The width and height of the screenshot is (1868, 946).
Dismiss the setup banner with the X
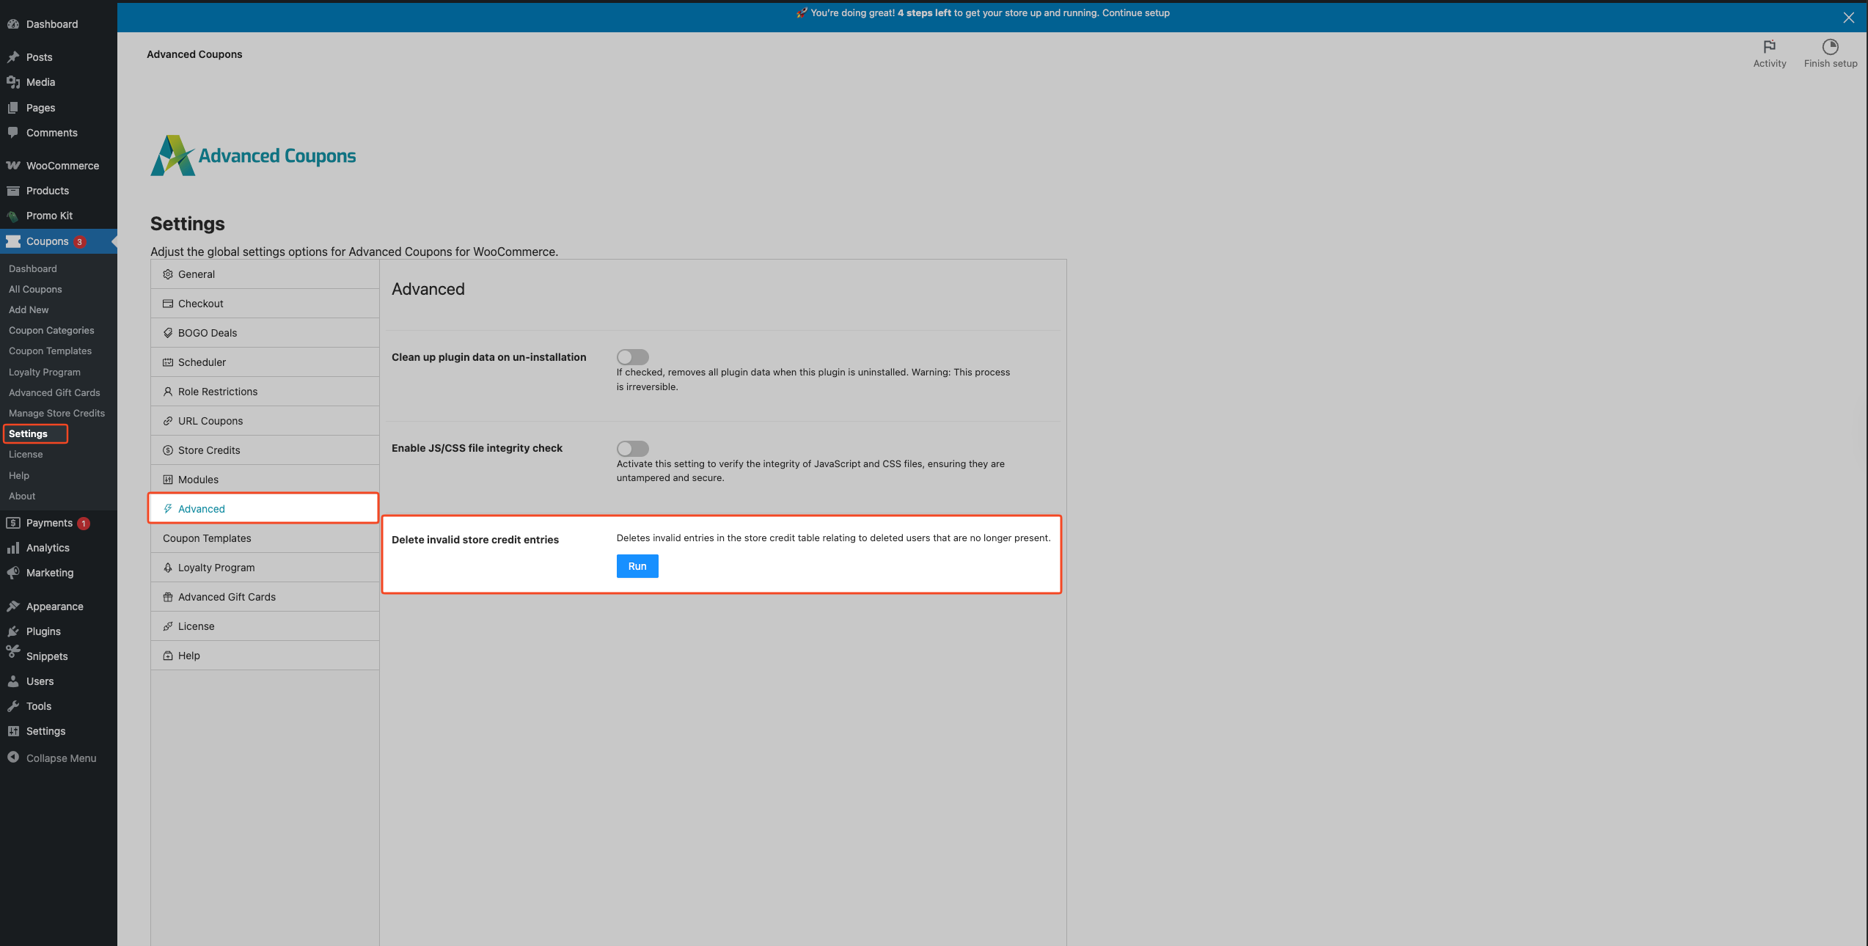pos(1848,18)
